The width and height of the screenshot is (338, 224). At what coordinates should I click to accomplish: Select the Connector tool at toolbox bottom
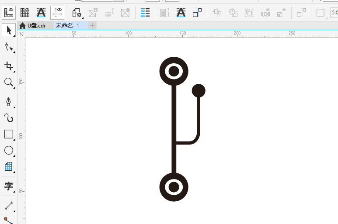coord(8,221)
